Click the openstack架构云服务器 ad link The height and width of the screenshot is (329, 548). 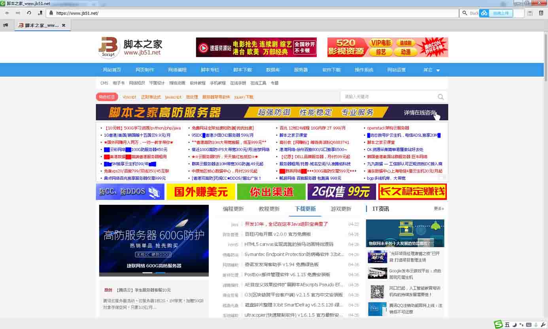coord(388,128)
